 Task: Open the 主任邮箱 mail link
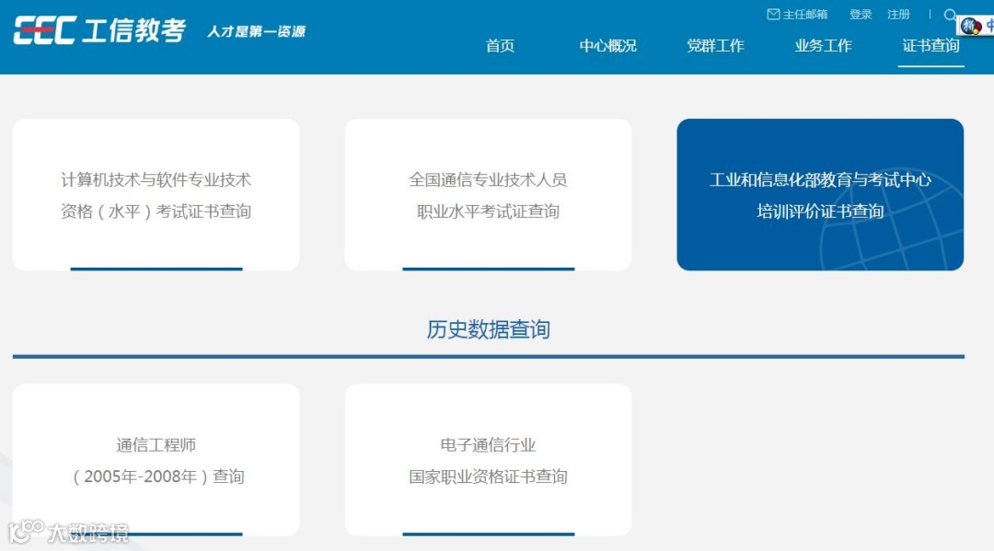coord(797,15)
